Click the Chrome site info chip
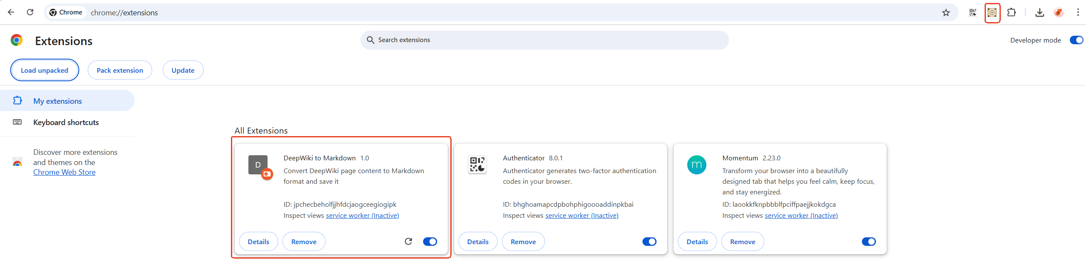The width and height of the screenshot is (1086, 262). click(66, 12)
